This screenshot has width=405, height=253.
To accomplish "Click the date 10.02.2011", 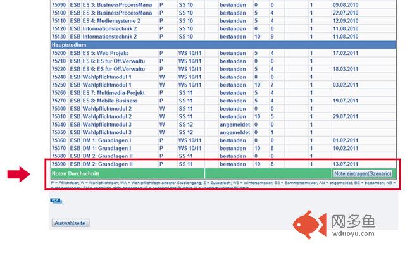I will tap(346, 148).
